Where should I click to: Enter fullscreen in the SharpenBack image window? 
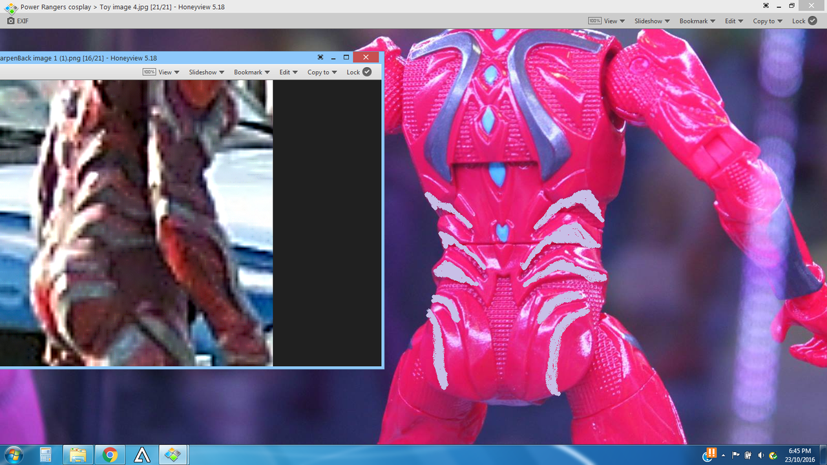coord(320,57)
